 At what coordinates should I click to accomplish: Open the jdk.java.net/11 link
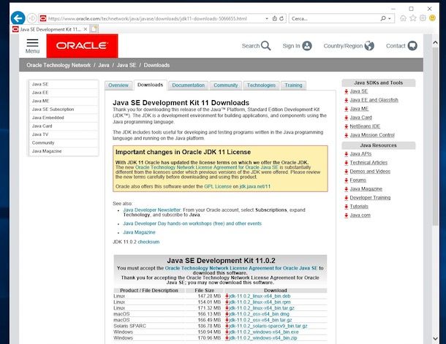click(255, 187)
